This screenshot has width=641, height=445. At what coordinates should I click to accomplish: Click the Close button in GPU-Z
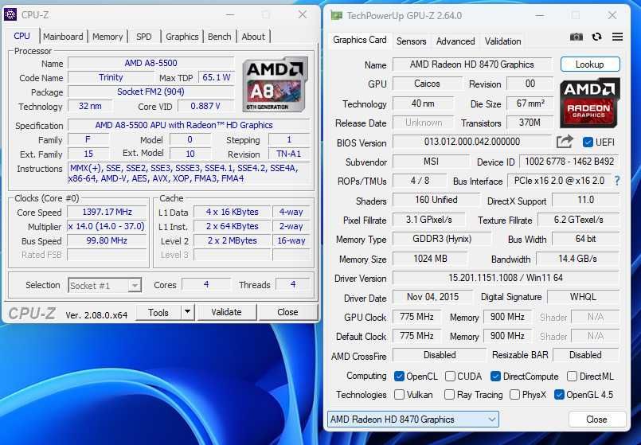tap(596, 420)
